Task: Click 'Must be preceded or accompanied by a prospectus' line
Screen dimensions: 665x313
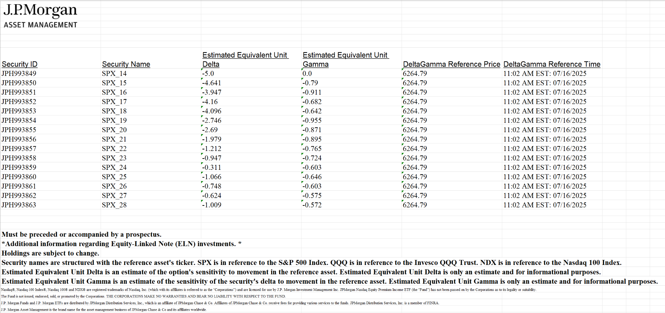Action: pyautogui.click(x=82, y=235)
